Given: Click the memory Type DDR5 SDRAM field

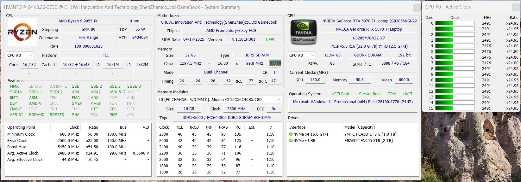Looking at the screenshot, I should [x=257, y=55].
